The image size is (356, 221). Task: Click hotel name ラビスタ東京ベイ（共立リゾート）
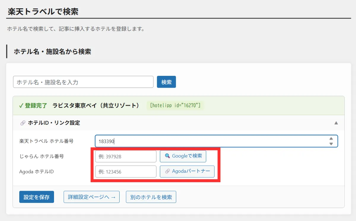[x=96, y=106]
